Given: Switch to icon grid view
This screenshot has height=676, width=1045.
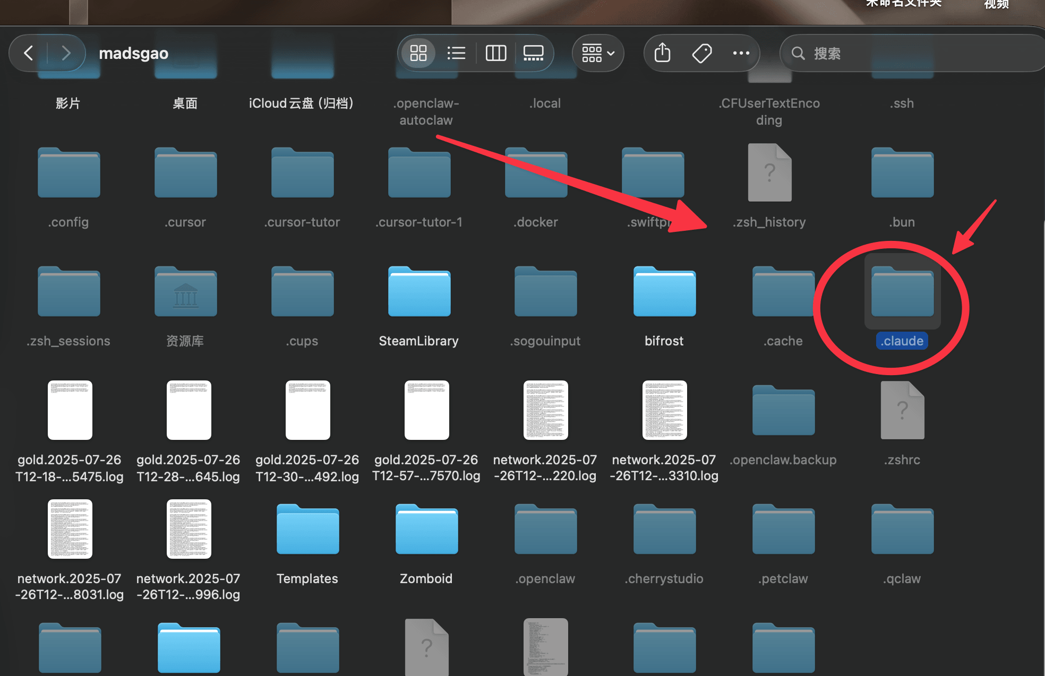Looking at the screenshot, I should [x=418, y=53].
